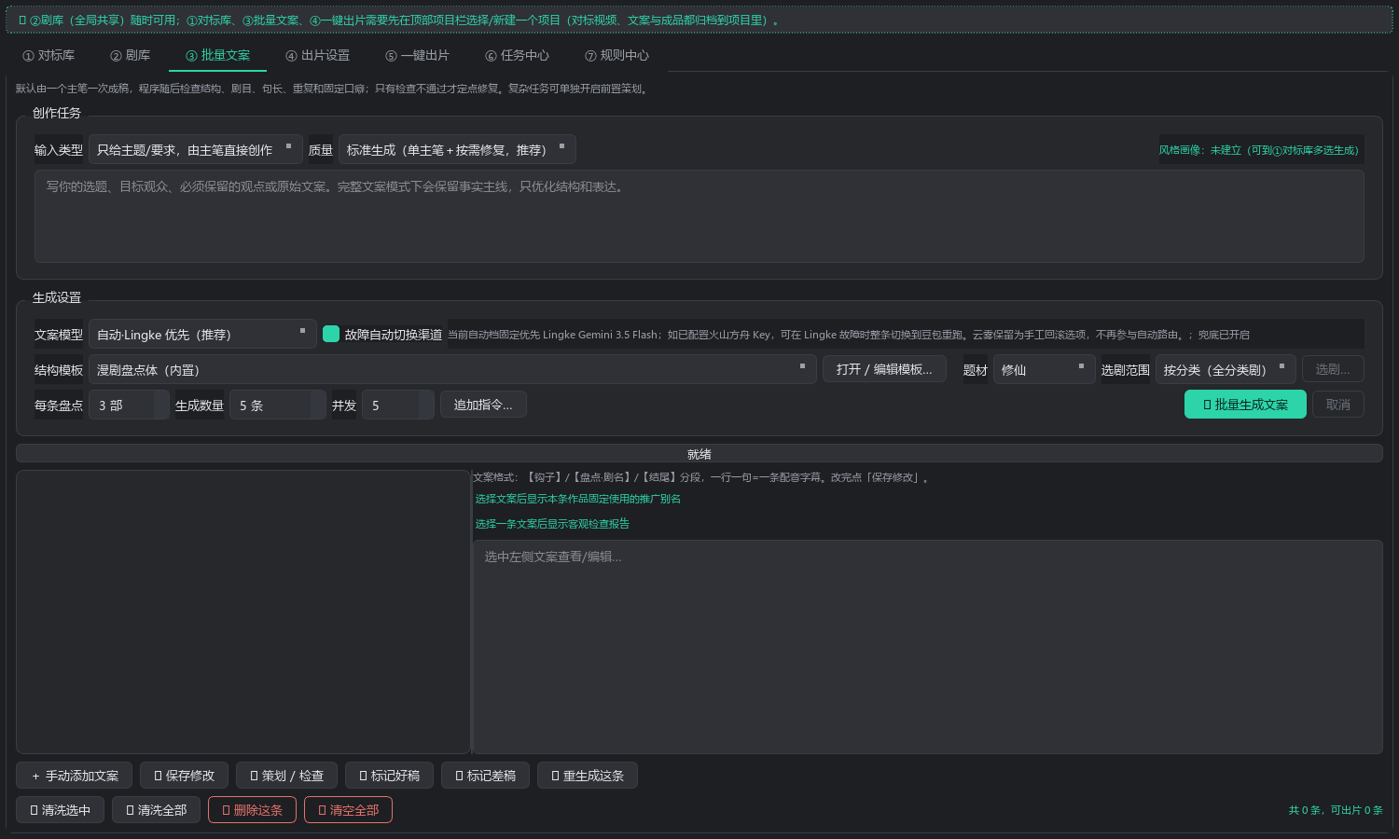Image resolution: width=1399 pixels, height=839 pixels.
Task: Click the 清洗选中 button
Action: pyautogui.click(x=60, y=810)
